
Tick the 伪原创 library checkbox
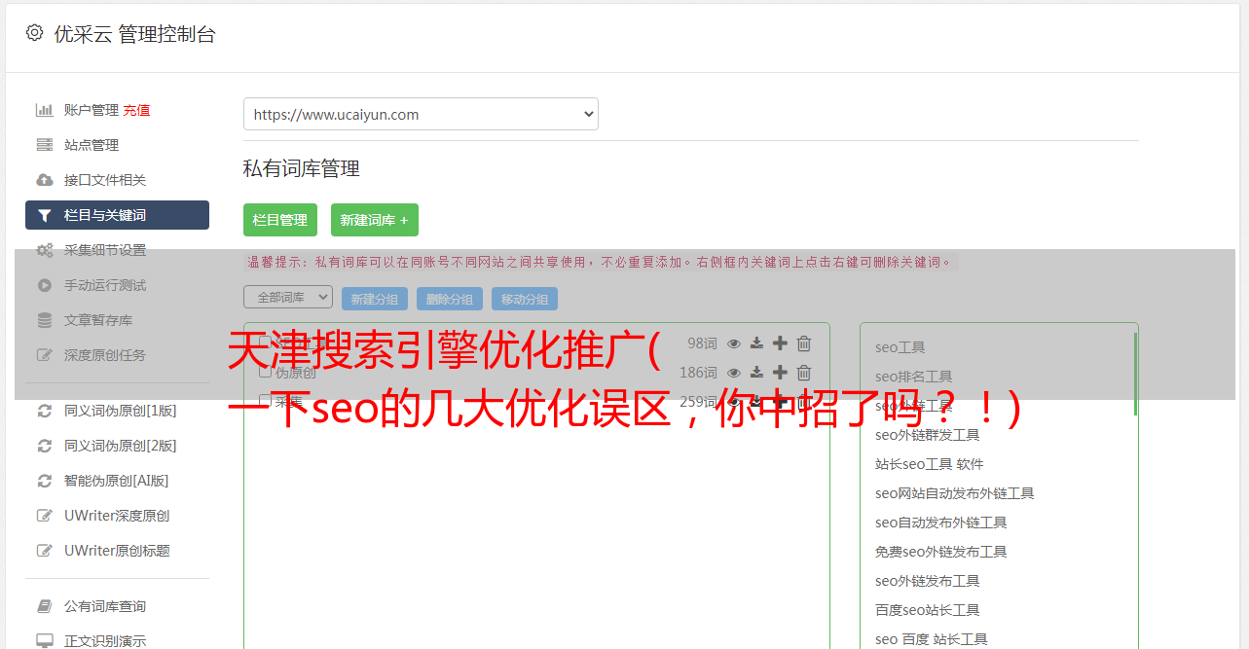pos(265,372)
